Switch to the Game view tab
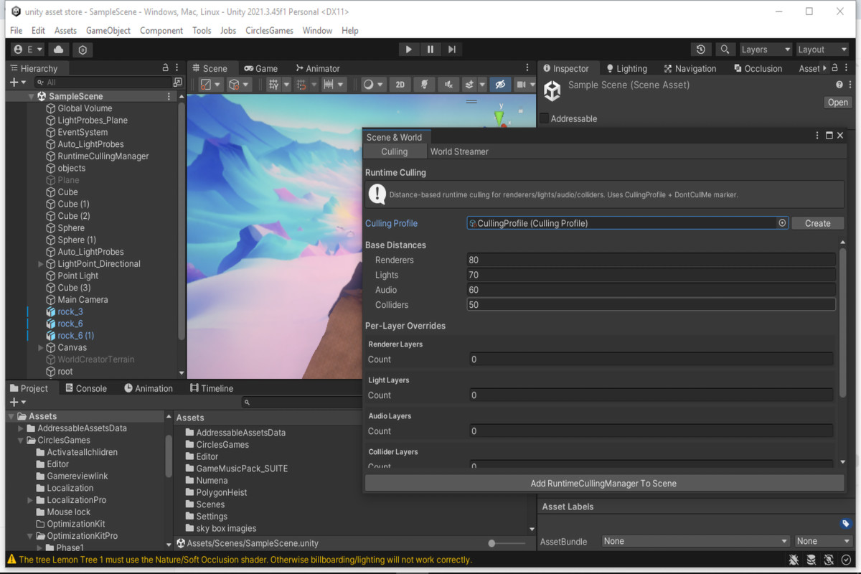861x574 pixels. (260, 68)
